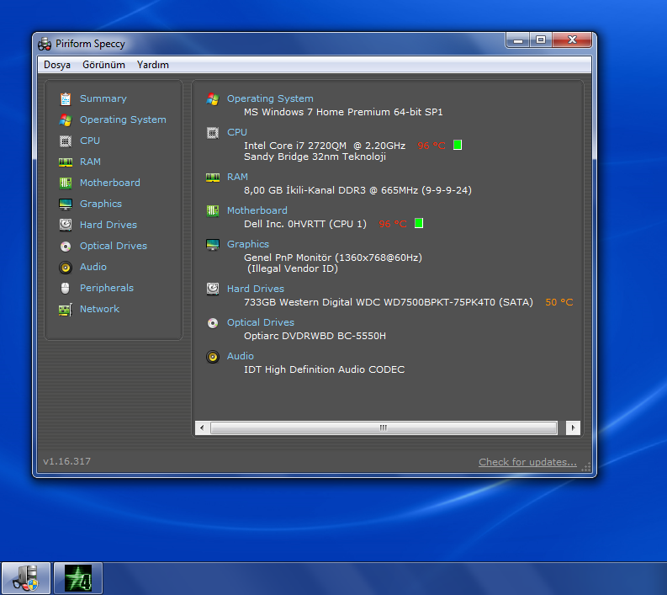Screen dimensions: 667x595
Task: Click the Operating System heading in the main panel
Action: [x=269, y=98]
